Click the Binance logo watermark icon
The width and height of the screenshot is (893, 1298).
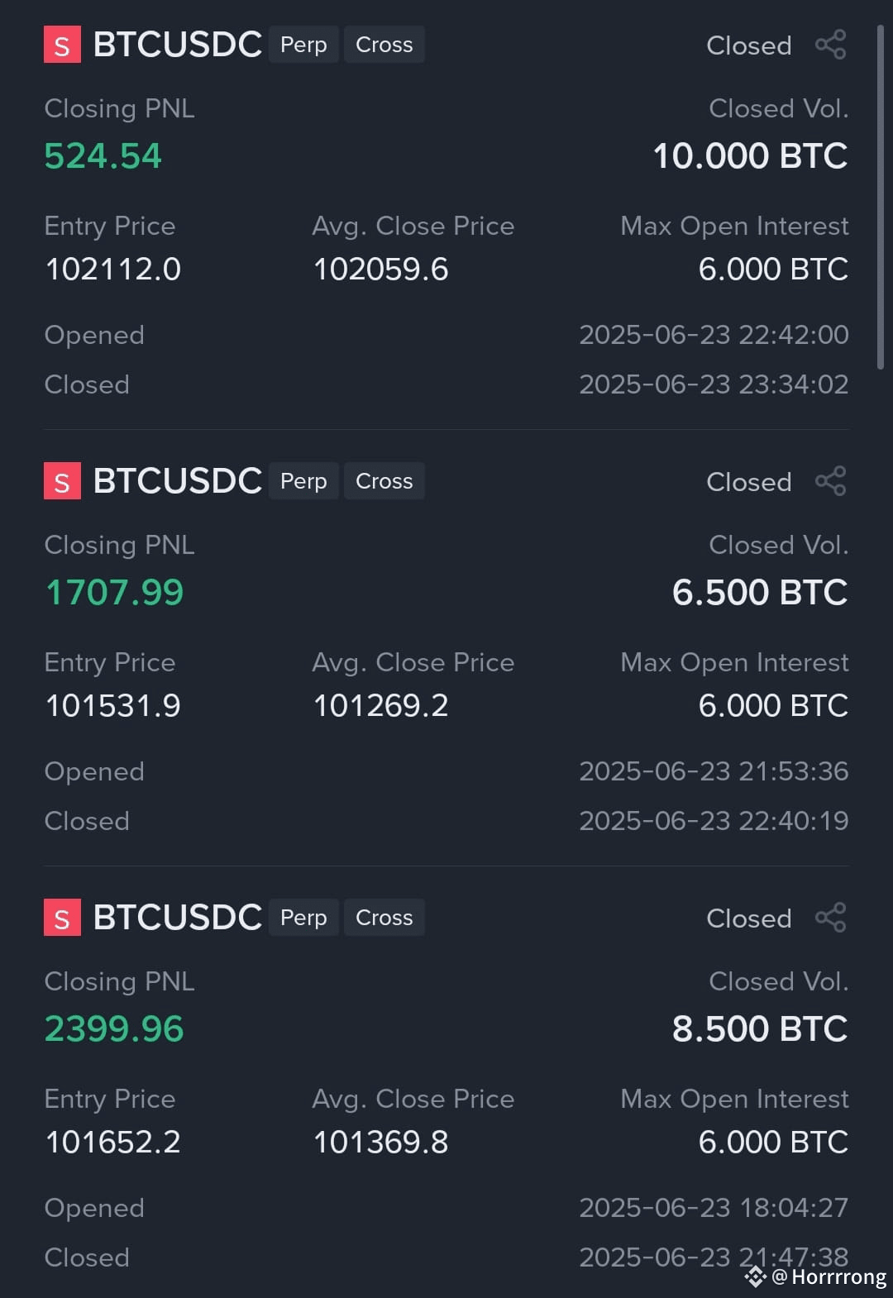coord(755,1277)
